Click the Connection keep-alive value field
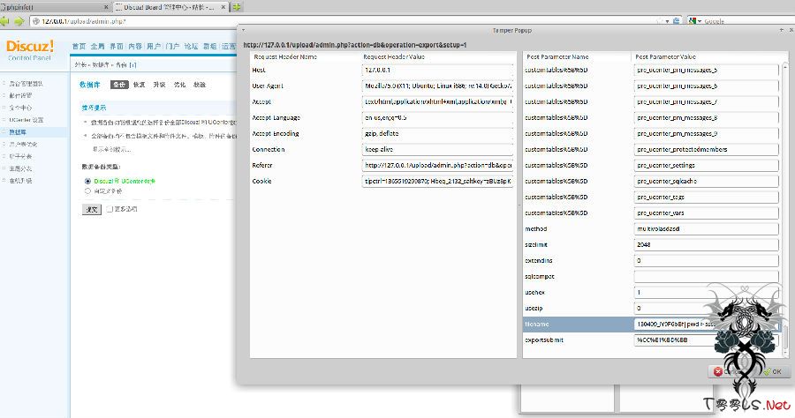This screenshot has width=795, height=418. pyautogui.click(x=437, y=150)
